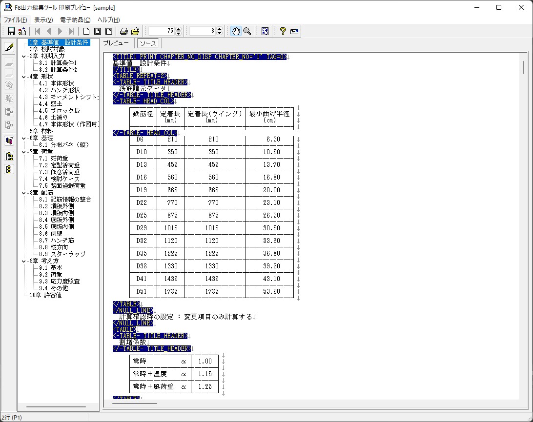
Task: Select 10章 許容値 in tree
Action: coord(45,295)
